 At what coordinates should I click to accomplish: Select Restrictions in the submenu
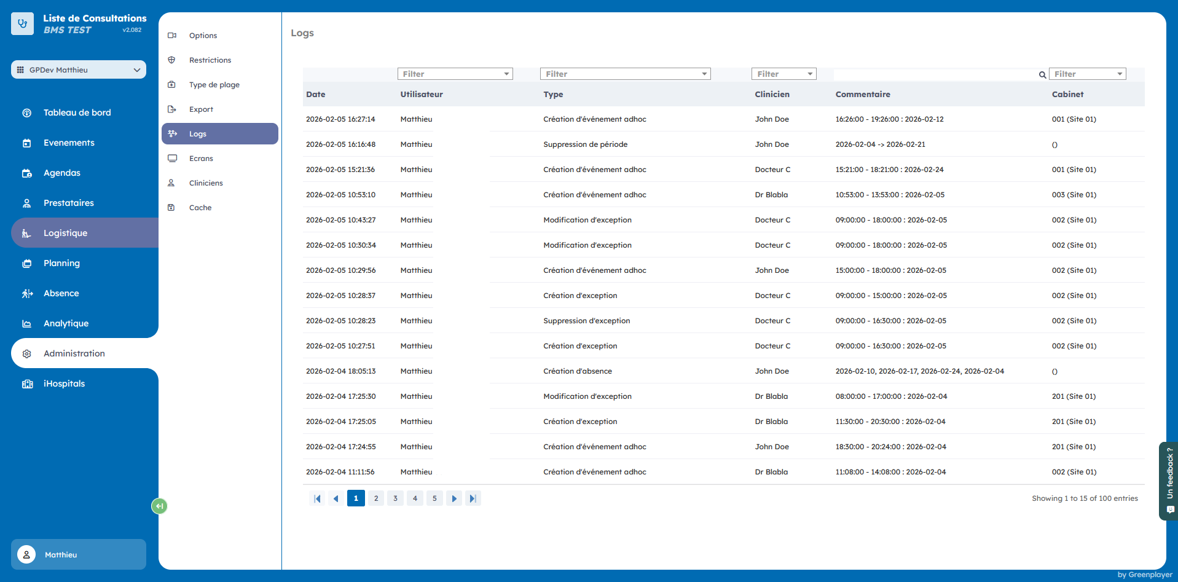(x=210, y=60)
